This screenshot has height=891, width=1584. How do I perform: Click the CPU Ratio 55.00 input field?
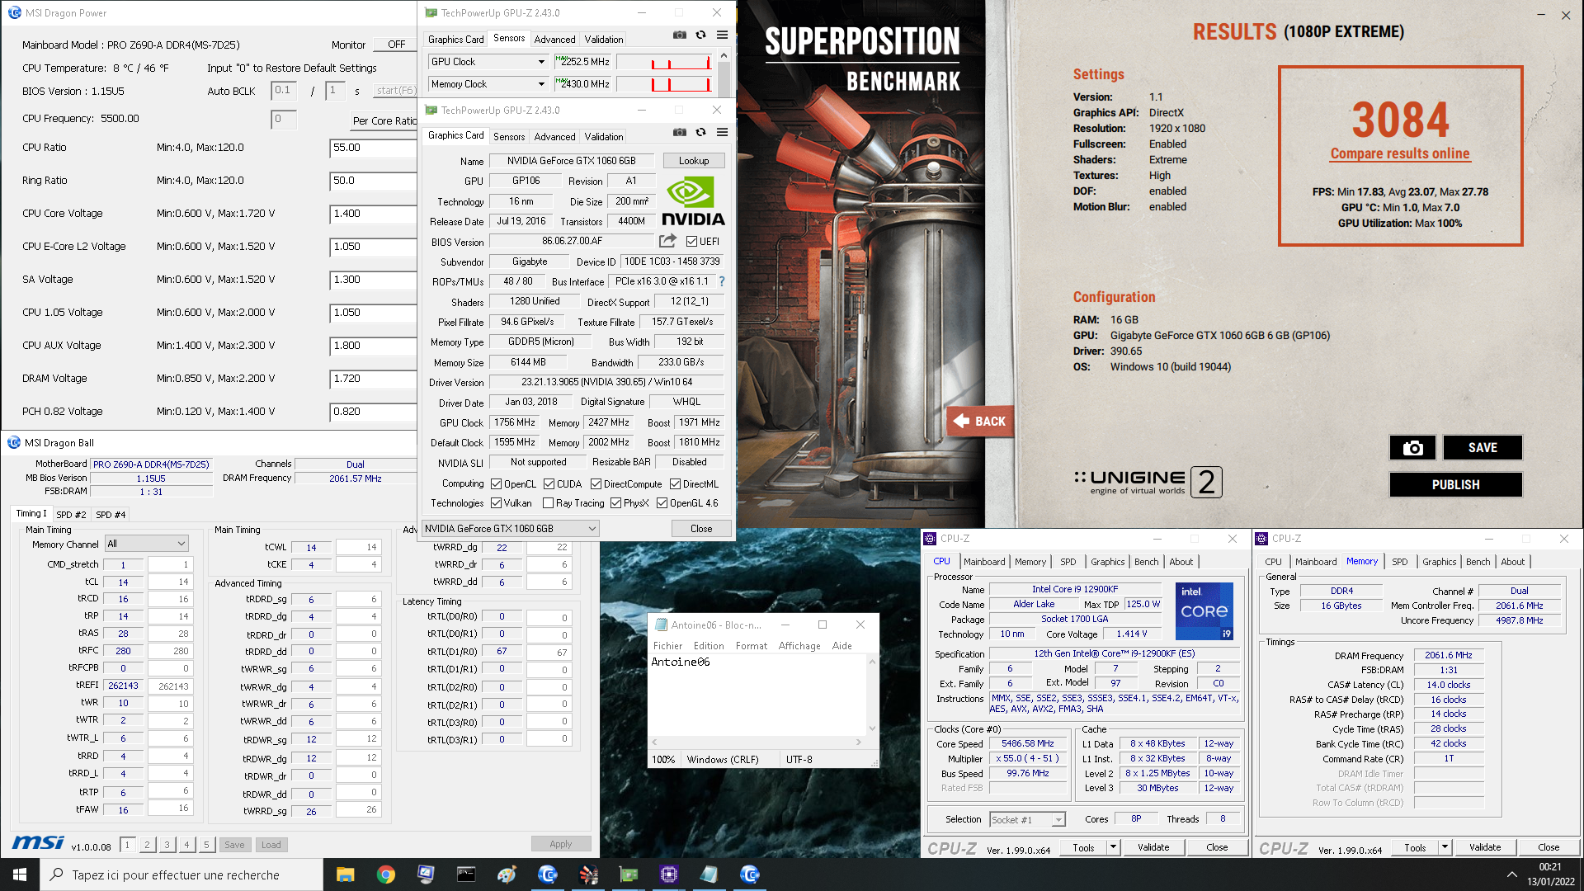tap(373, 148)
